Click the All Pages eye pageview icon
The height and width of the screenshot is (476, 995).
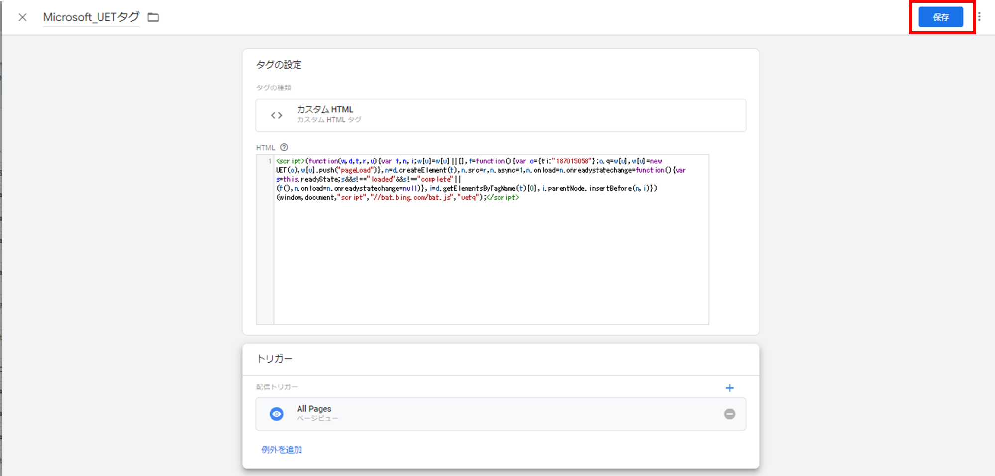(x=276, y=414)
